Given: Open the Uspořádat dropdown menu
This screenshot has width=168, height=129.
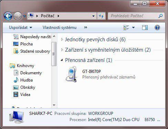Looking at the screenshot, I should click(x=21, y=28).
